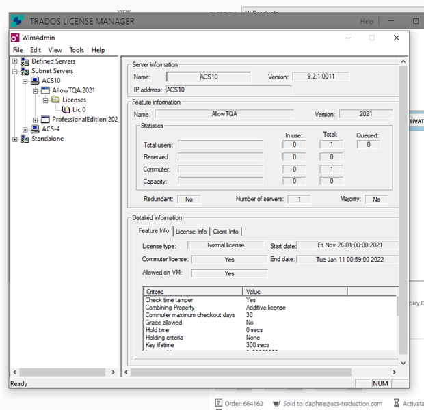Click the Standalone network icon

25,139
